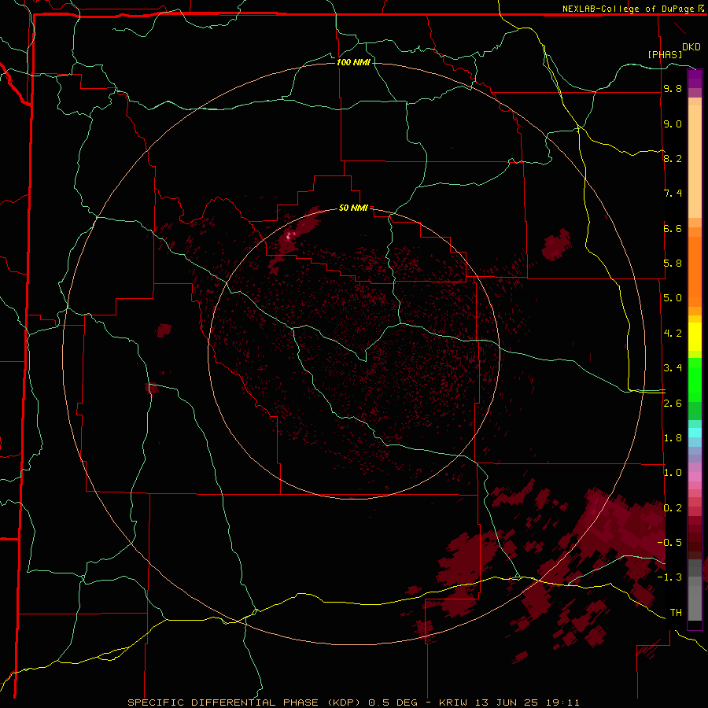Click the 4.2 scale label
Viewport: 708px width, 708px height.
pos(673,334)
